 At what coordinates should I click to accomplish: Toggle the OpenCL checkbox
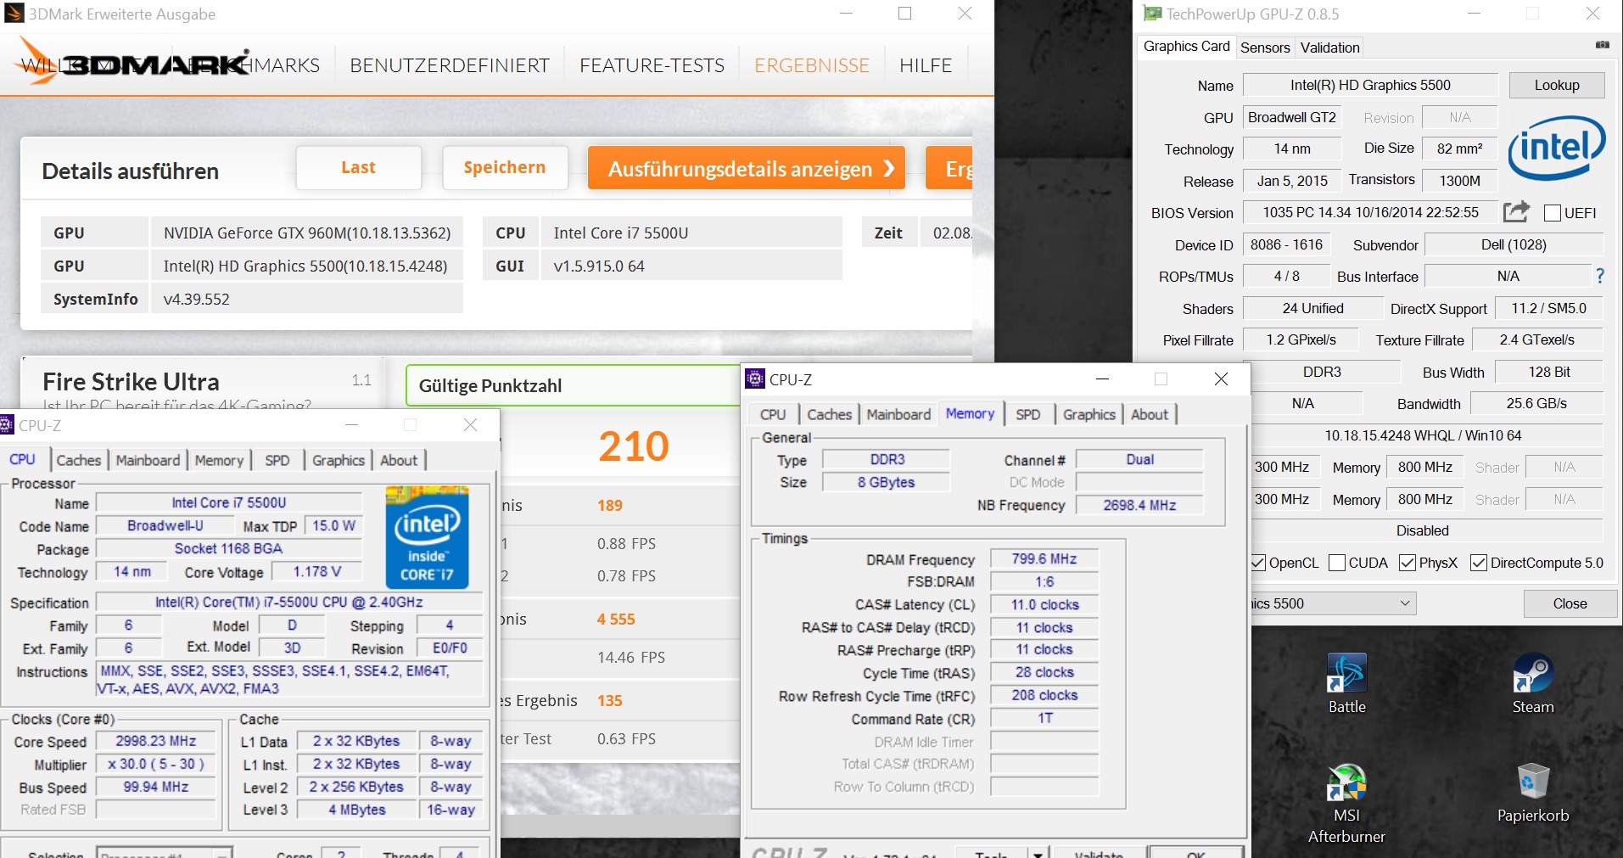[1258, 563]
